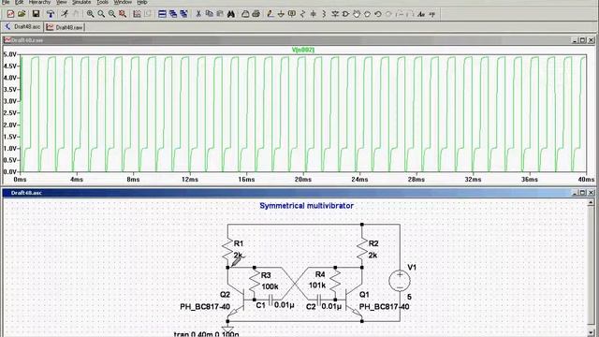The width and height of the screenshot is (599, 337).
Task: Click the V(n002) trace label
Action: tap(303, 50)
